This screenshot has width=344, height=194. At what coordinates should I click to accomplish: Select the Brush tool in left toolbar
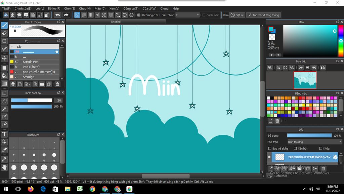(x=4, y=25)
